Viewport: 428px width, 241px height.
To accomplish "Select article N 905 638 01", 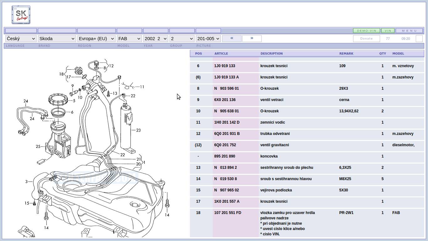I will click(227, 111).
